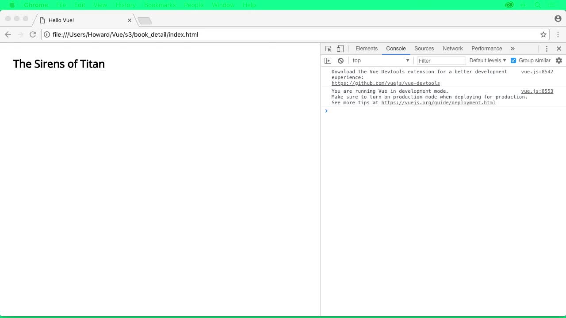Click inside the console Filter field
Viewport: 566px width, 318px height.
[x=441, y=61]
